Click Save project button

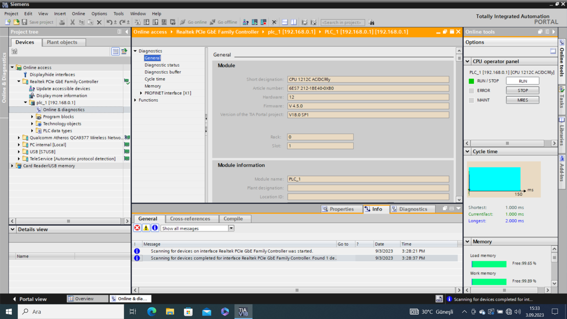(38, 22)
